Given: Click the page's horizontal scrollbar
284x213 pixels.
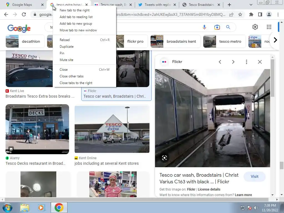Looking at the screenshot, I should coord(136,199).
